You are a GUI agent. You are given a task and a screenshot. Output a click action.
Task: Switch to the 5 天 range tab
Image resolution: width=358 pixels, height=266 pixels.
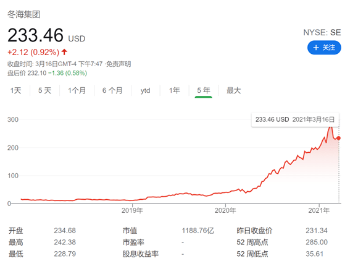(x=44, y=90)
